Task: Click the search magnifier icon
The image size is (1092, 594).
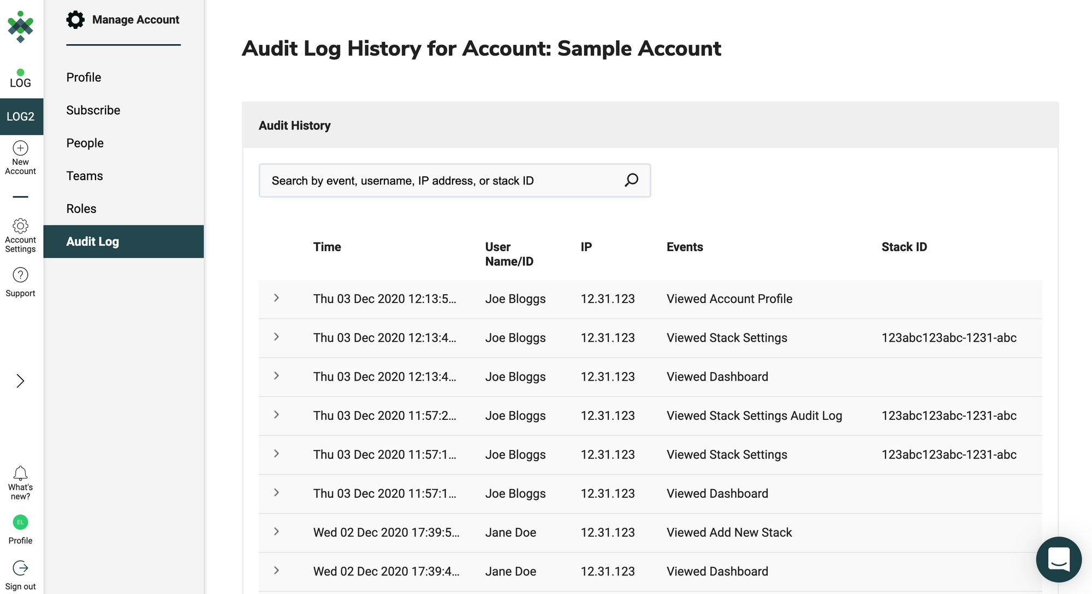Action: coord(631,180)
